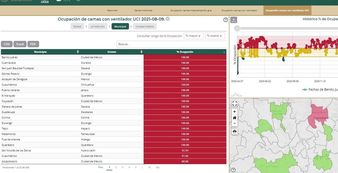Zoom out on the map

click(x=235, y=123)
